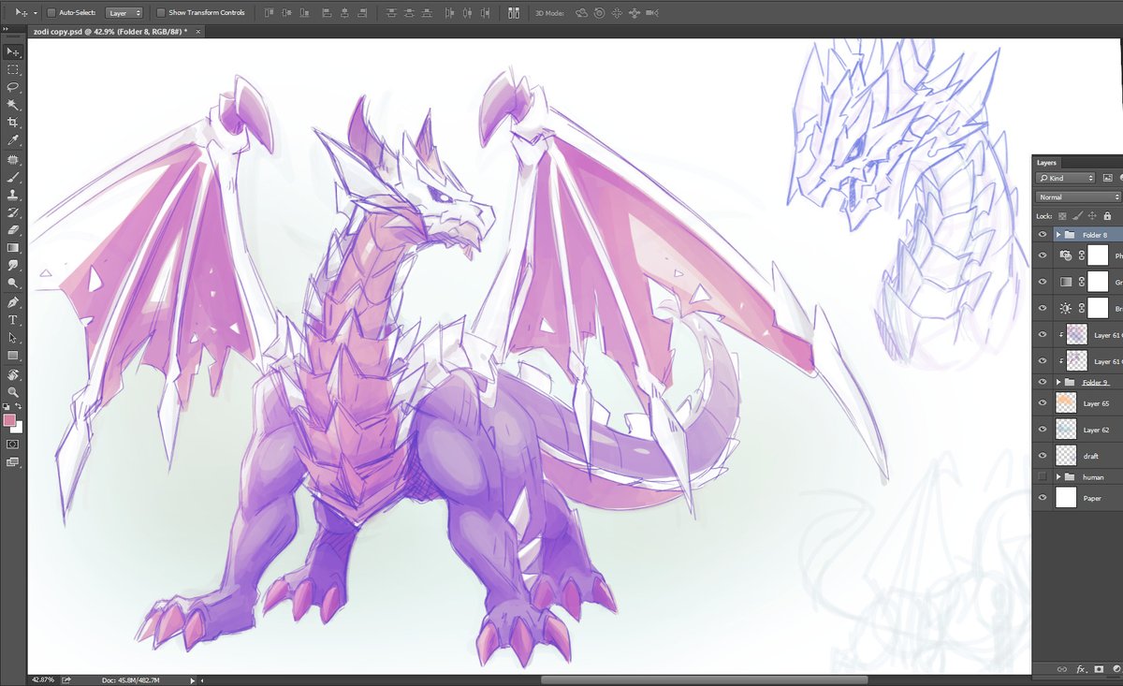Select the Paper layer thumbnail
The image size is (1123, 686).
pyautogui.click(x=1067, y=498)
